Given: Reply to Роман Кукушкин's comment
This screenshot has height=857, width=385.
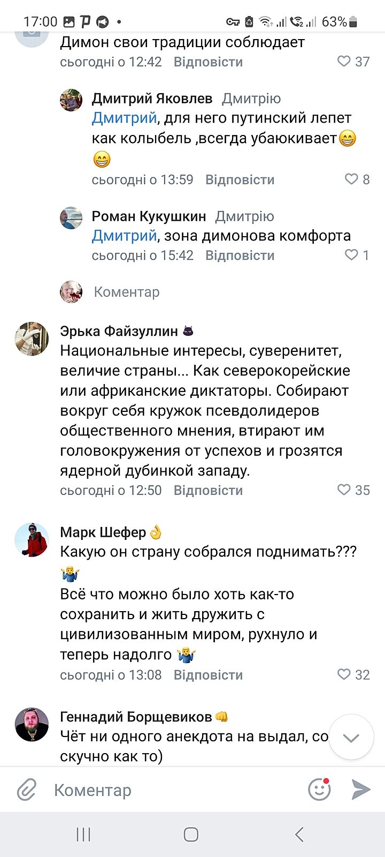Looking at the screenshot, I should tap(240, 255).
